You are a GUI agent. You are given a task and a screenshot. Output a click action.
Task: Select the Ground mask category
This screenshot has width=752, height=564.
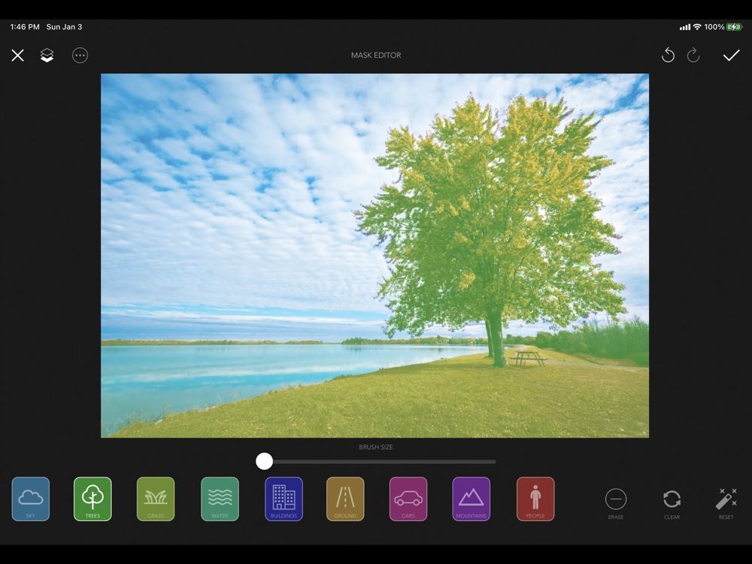coord(345,499)
